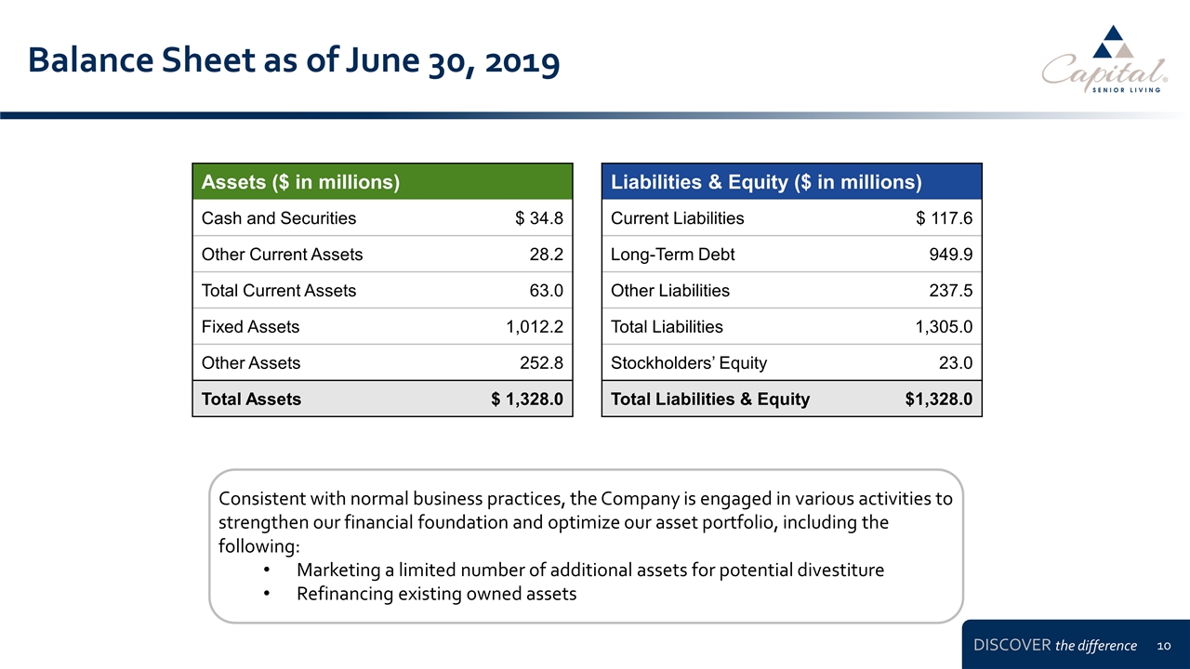1190x669 pixels.
Task: Select the 'Stockholders' Equity' row label
Action: pyautogui.click(x=689, y=363)
